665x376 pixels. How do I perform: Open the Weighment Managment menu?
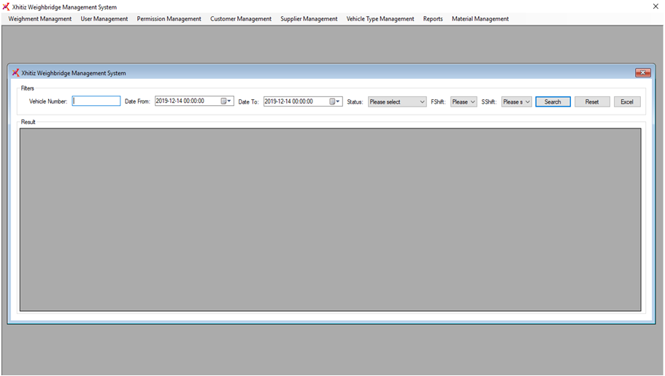coord(40,19)
